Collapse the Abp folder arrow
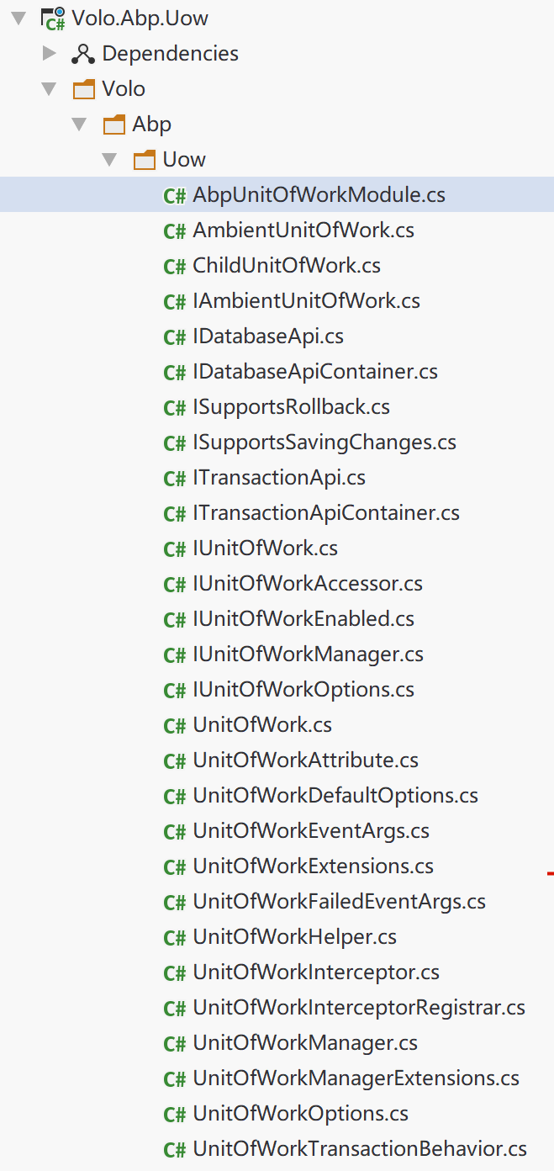Screen dimensions: 554x1171 (x=79, y=124)
